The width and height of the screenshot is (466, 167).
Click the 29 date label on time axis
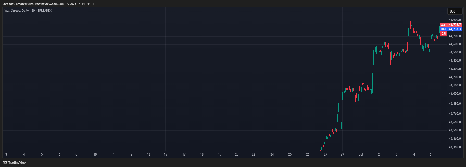pyautogui.click(x=342, y=154)
